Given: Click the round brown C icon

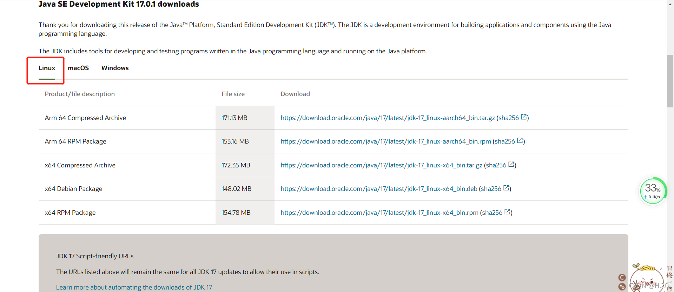Looking at the screenshot, I should coord(622,278).
